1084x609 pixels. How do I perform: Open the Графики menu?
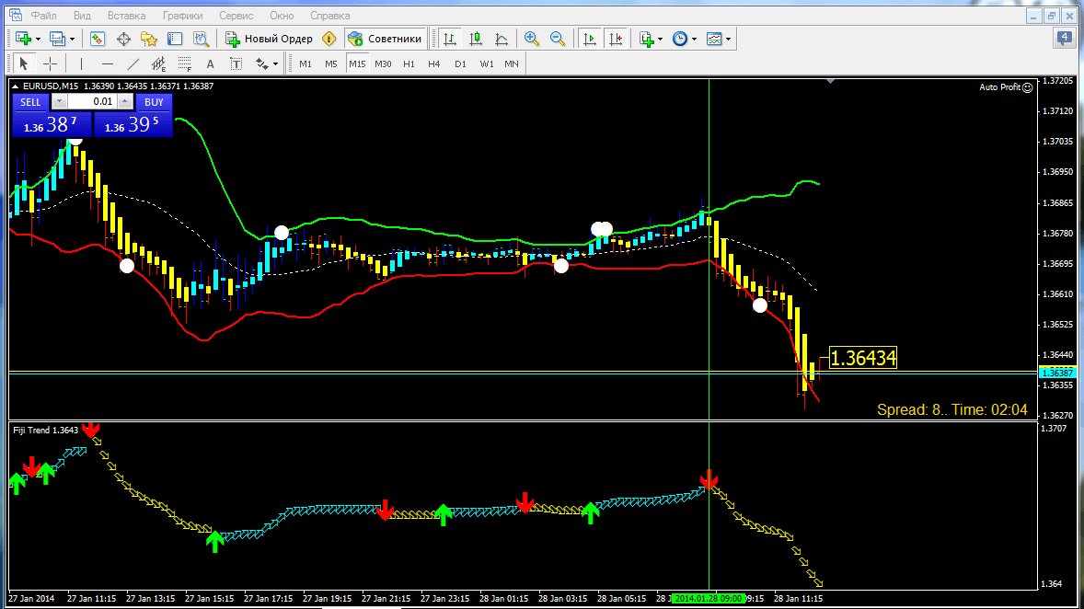[183, 16]
